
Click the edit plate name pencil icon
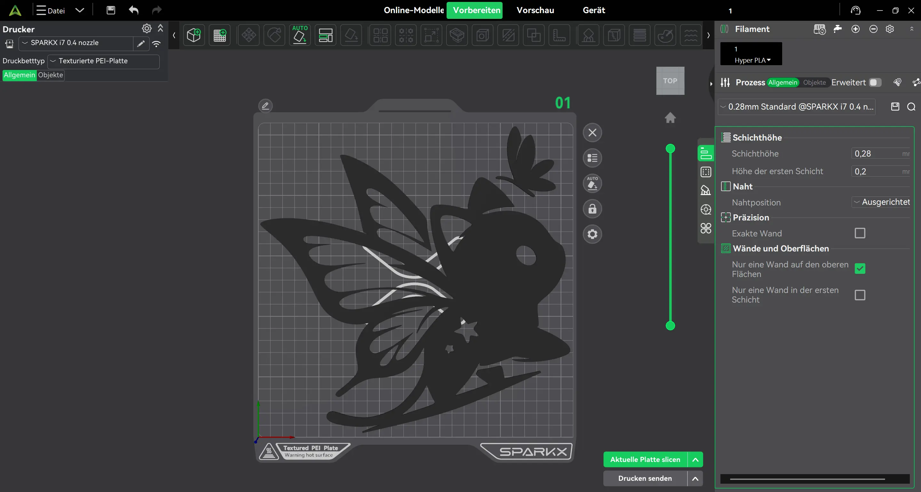pyautogui.click(x=265, y=106)
